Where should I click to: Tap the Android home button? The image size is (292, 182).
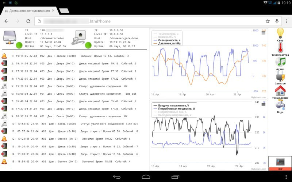[x=146, y=177]
